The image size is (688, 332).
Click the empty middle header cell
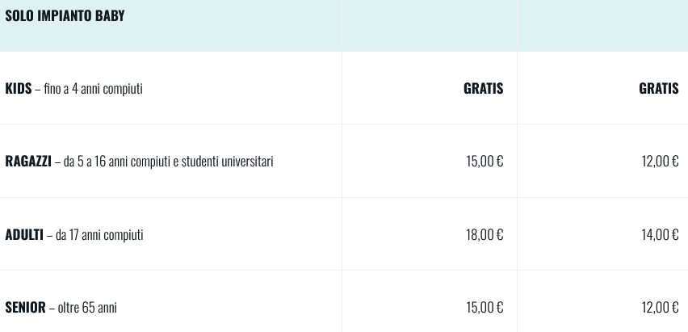[x=429, y=25]
